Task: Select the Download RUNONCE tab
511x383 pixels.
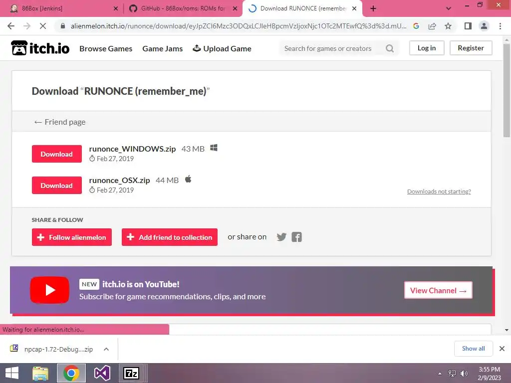Action: coord(302,8)
